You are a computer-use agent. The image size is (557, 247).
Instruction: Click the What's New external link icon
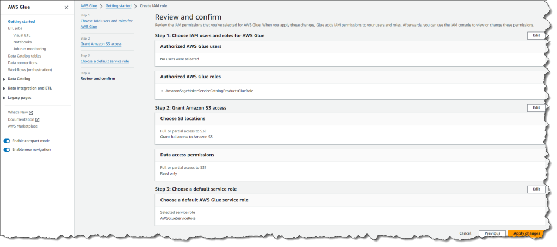click(31, 112)
